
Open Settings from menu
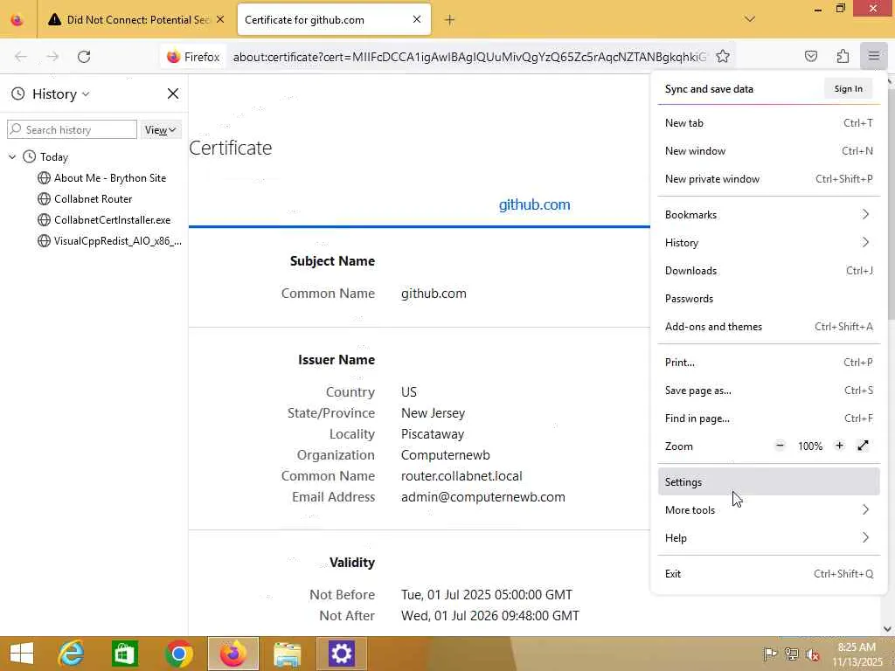(769, 482)
